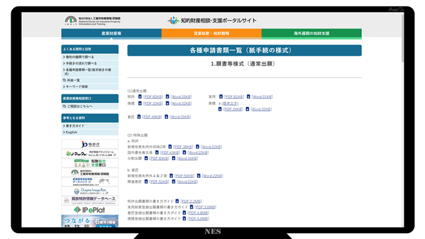Open the 特許庁 JPO banner
This screenshot has height=239, width=425.
(x=90, y=144)
